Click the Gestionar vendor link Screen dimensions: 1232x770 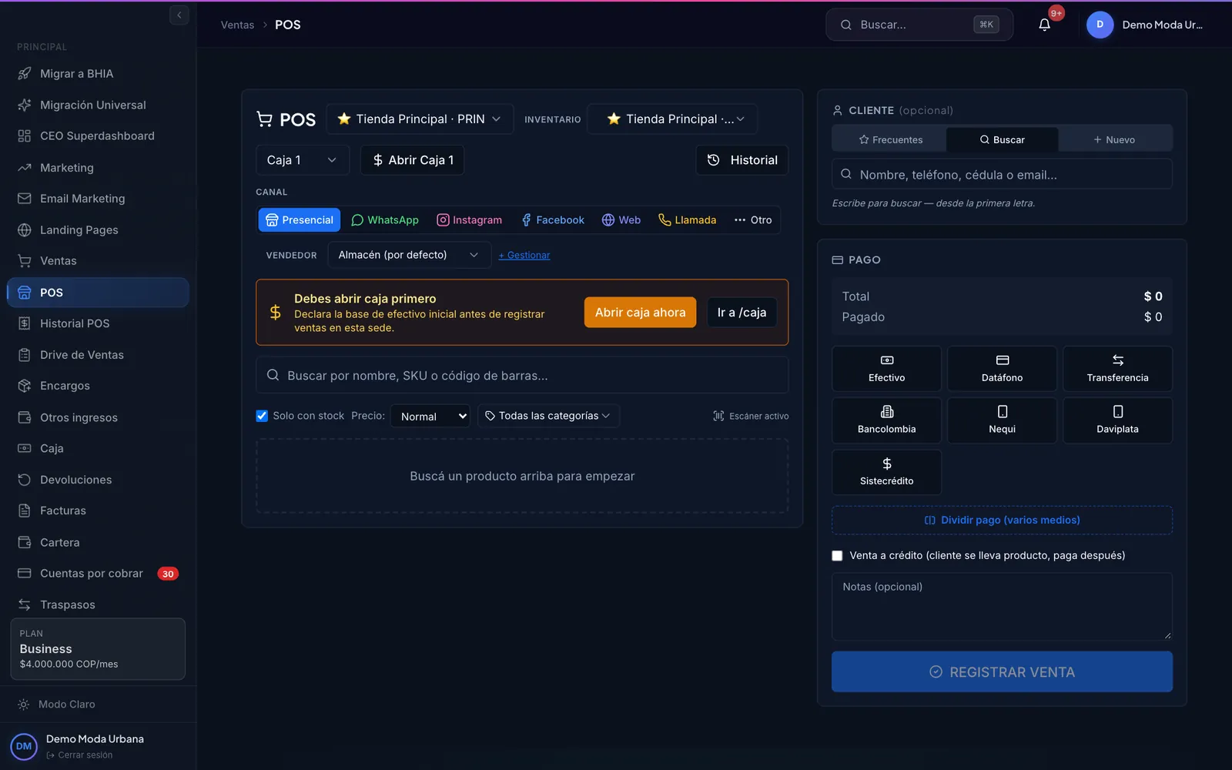(524, 256)
